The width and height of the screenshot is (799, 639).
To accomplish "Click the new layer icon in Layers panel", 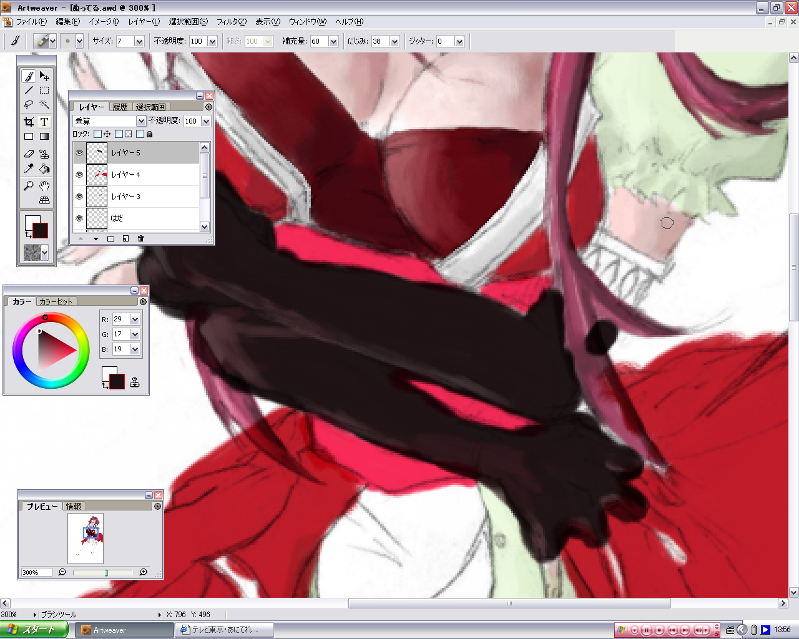I will (x=125, y=238).
